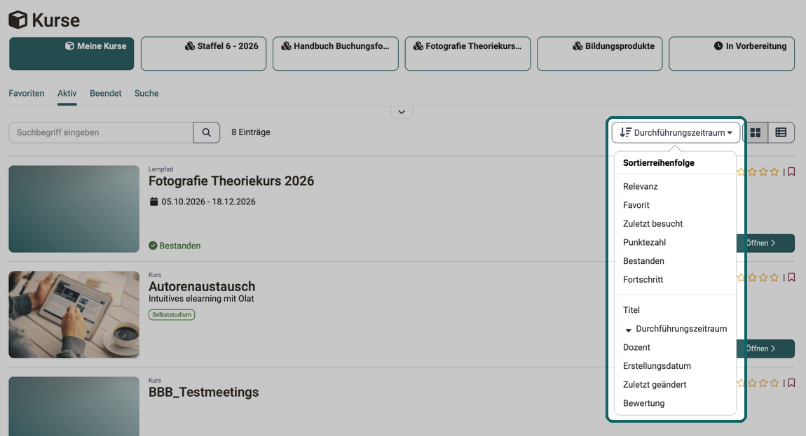806x436 pixels.
Task: Switch to the Beendet tab
Action: point(106,94)
